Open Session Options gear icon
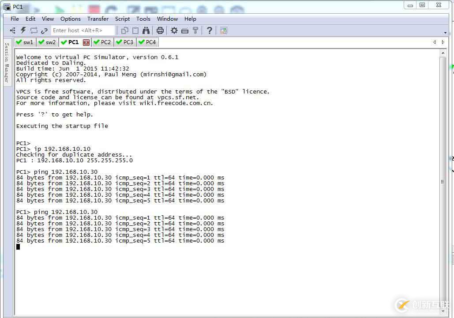Image resolution: width=454 pixels, height=318 pixels. pyautogui.click(x=174, y=30)
